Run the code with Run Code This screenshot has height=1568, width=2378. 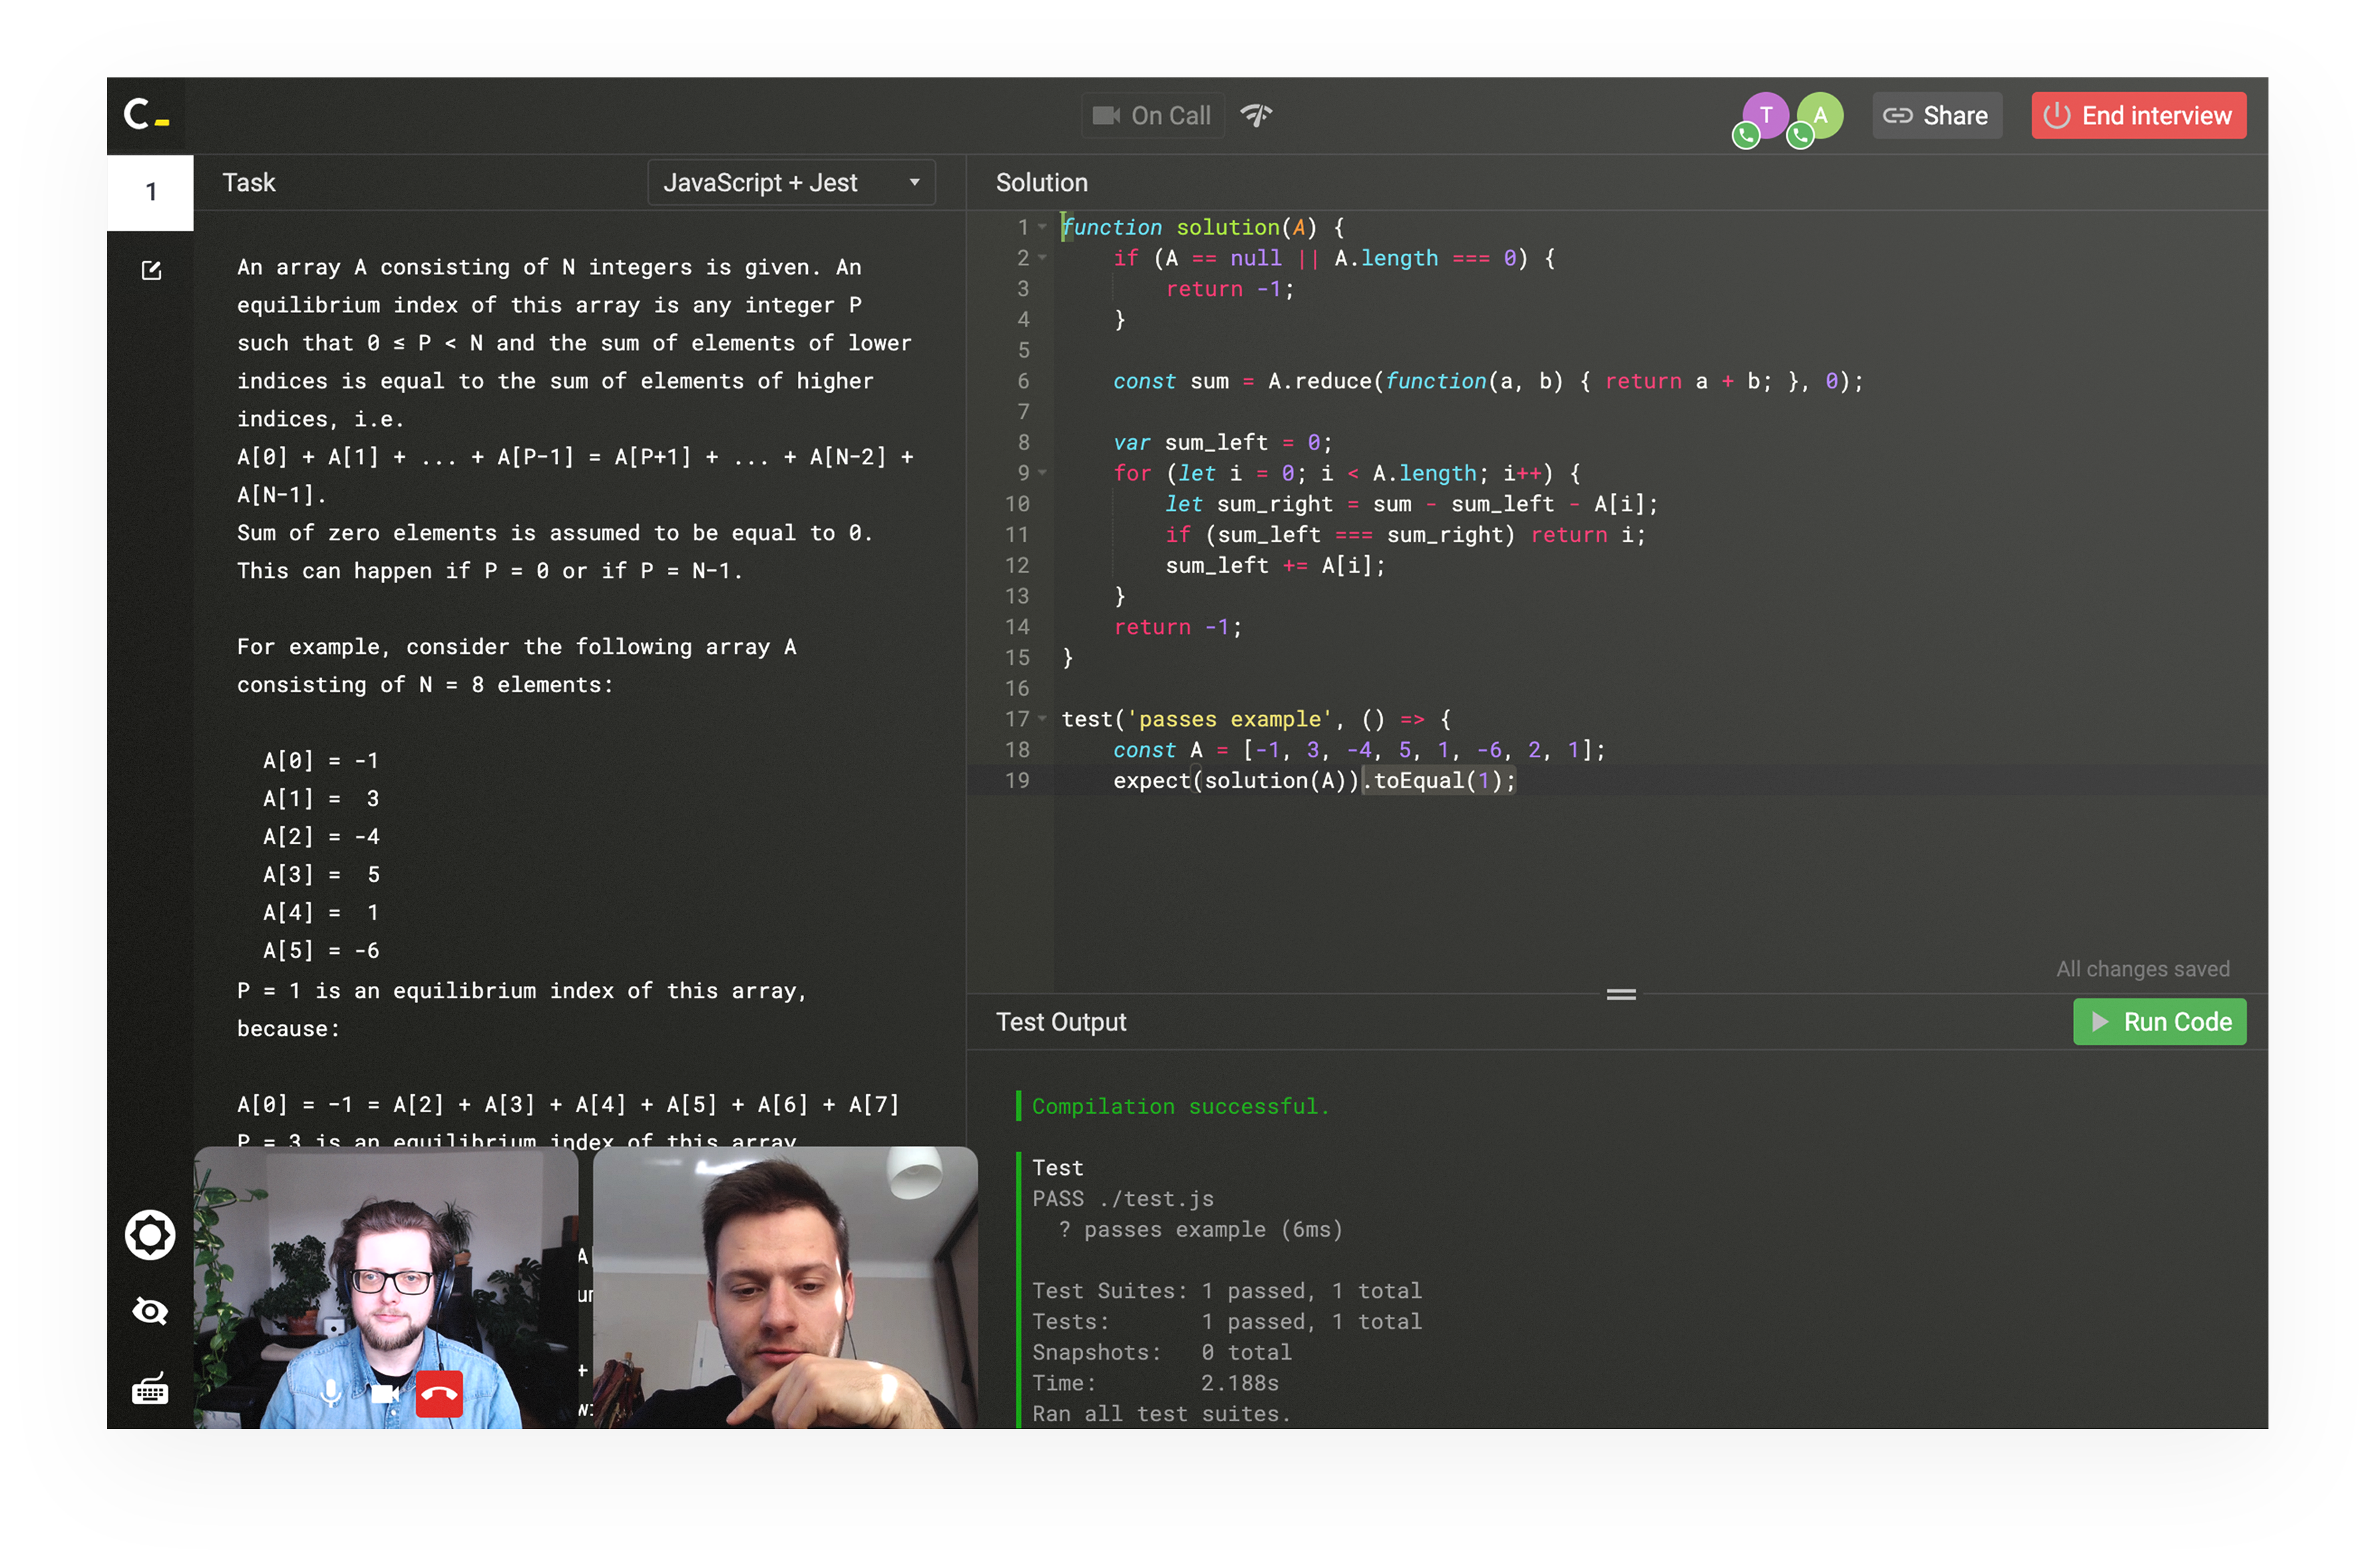(2159, 1022)
